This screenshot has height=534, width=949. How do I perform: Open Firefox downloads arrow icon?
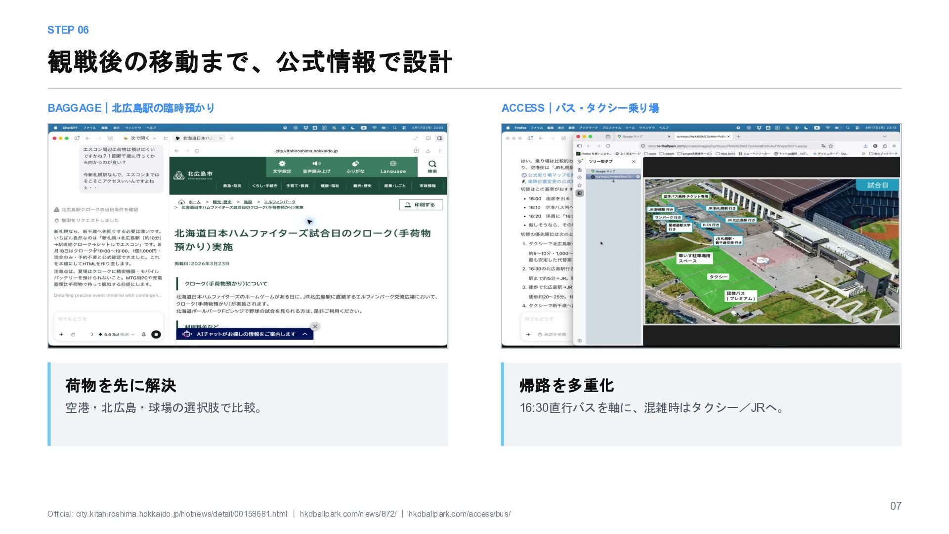[865, 146]
